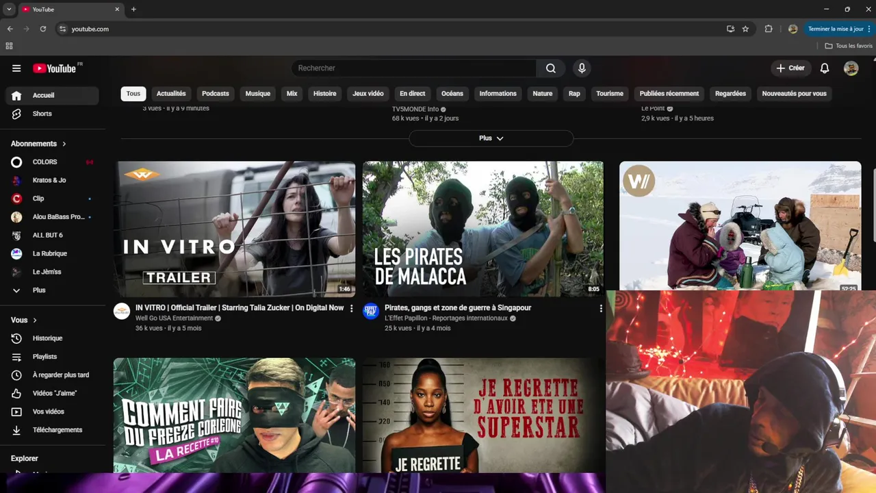The height and width of the screenshot is (493, 876).
Task: Click the Well Go USA channel avatar
Action: click(x=122, y=312)
